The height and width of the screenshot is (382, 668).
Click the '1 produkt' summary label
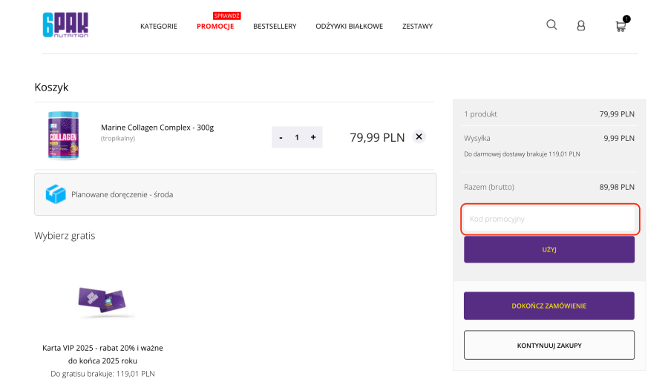coord(480,114)
